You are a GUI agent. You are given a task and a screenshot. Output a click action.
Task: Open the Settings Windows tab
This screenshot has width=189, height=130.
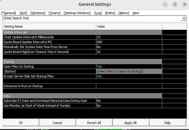click(x=77, y=13)
